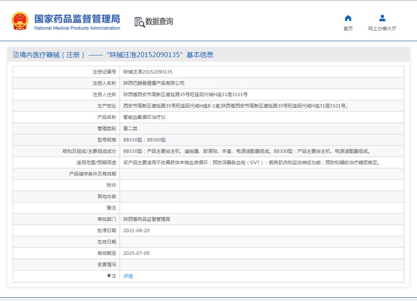417x301 pixels.
Task: Click the 首页 text label
Action: point(348,29)
